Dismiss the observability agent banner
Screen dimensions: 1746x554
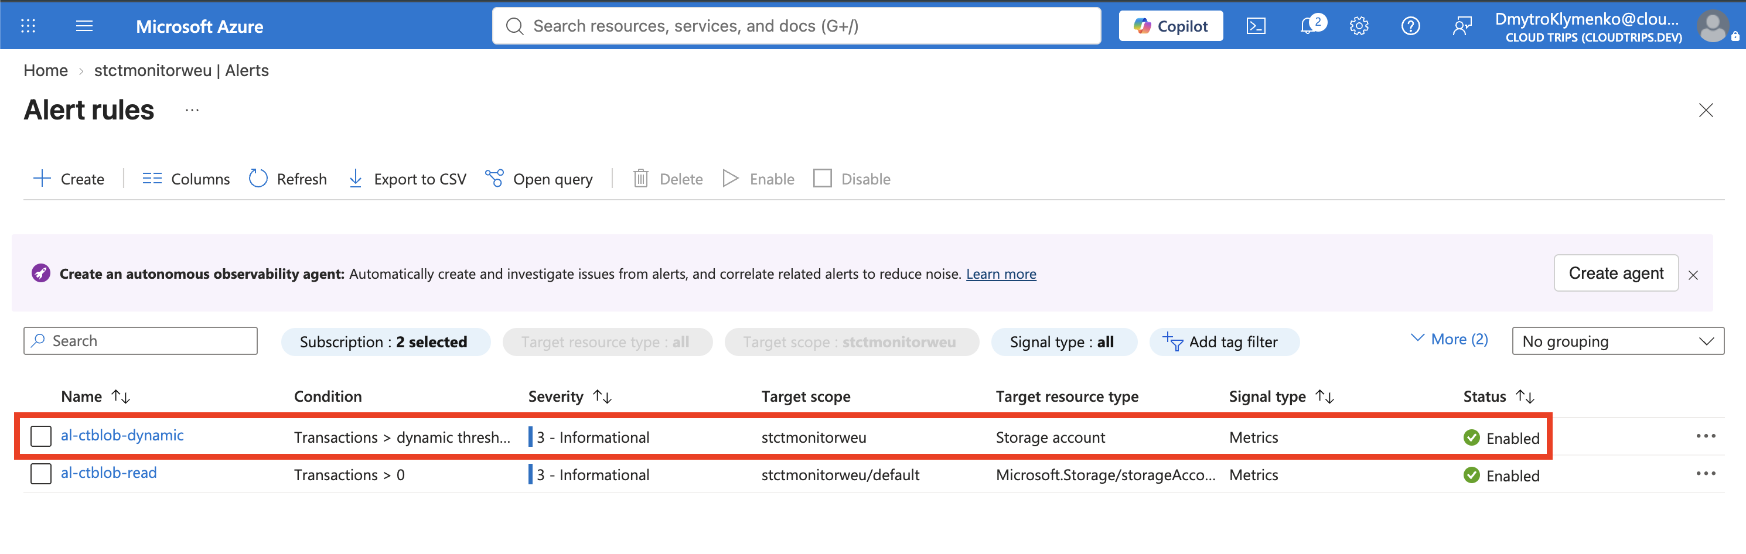(1693, 275)
